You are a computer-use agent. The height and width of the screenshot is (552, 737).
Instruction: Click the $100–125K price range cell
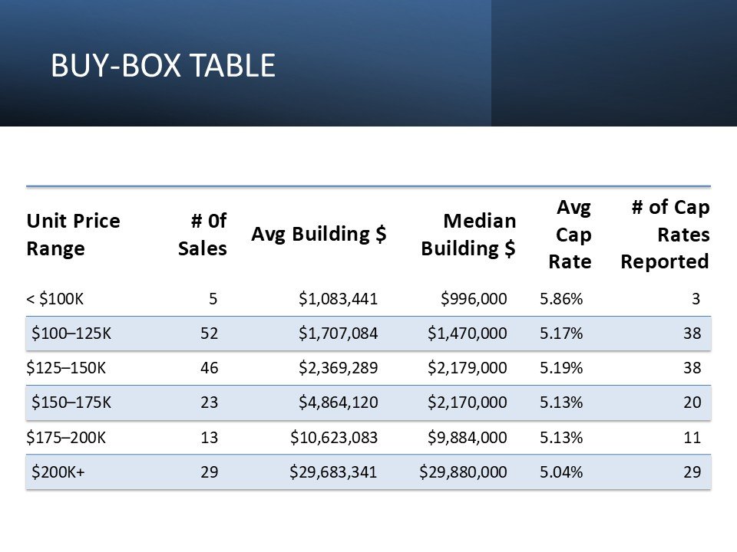coord(71,333)
